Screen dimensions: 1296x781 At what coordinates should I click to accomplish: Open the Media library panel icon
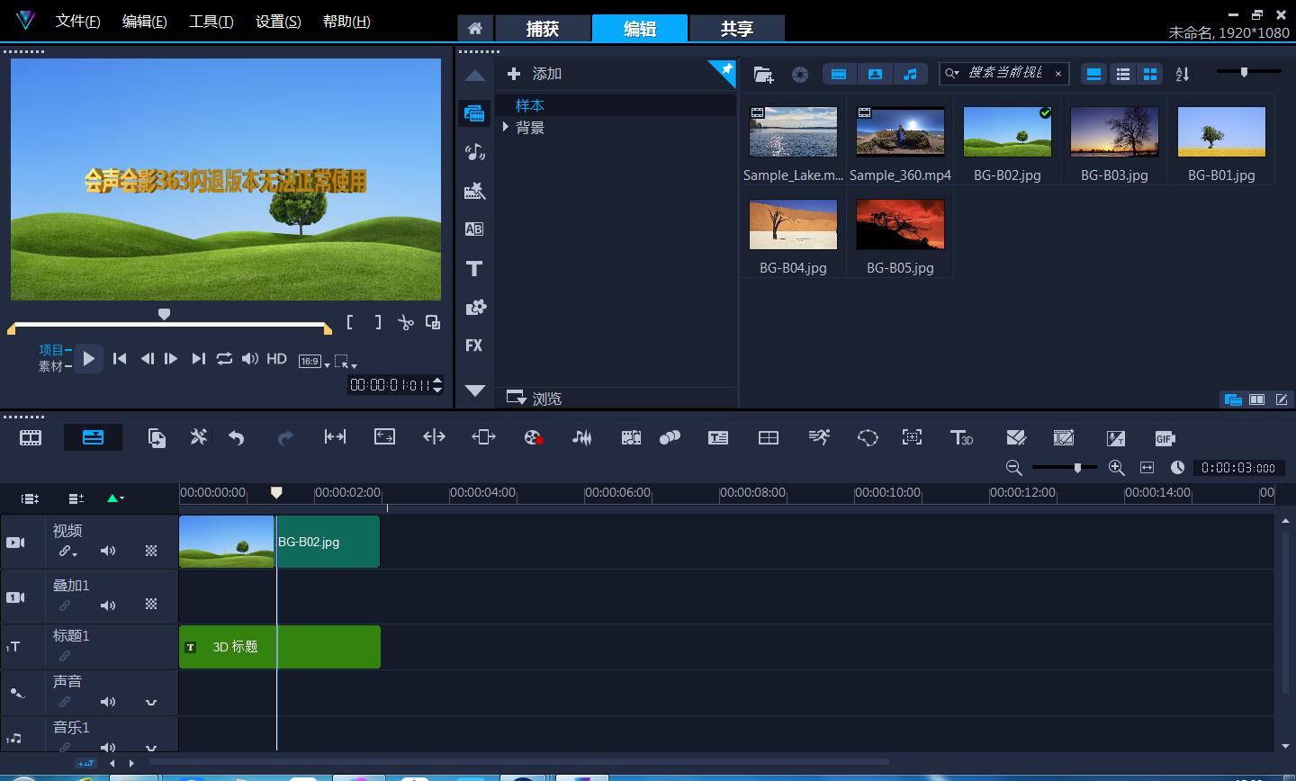point(474,113)
